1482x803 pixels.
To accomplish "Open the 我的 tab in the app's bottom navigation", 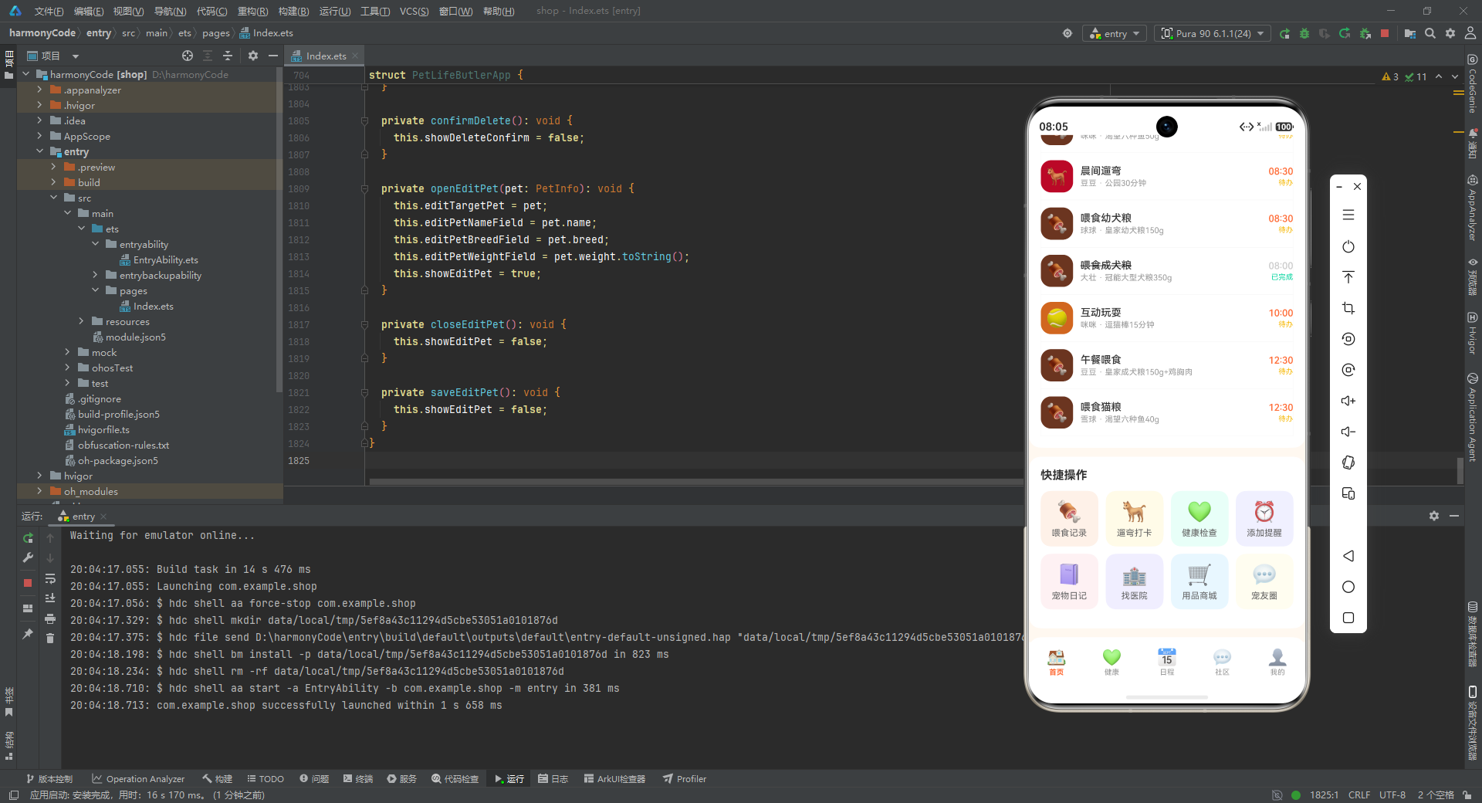I will 1277,662.
